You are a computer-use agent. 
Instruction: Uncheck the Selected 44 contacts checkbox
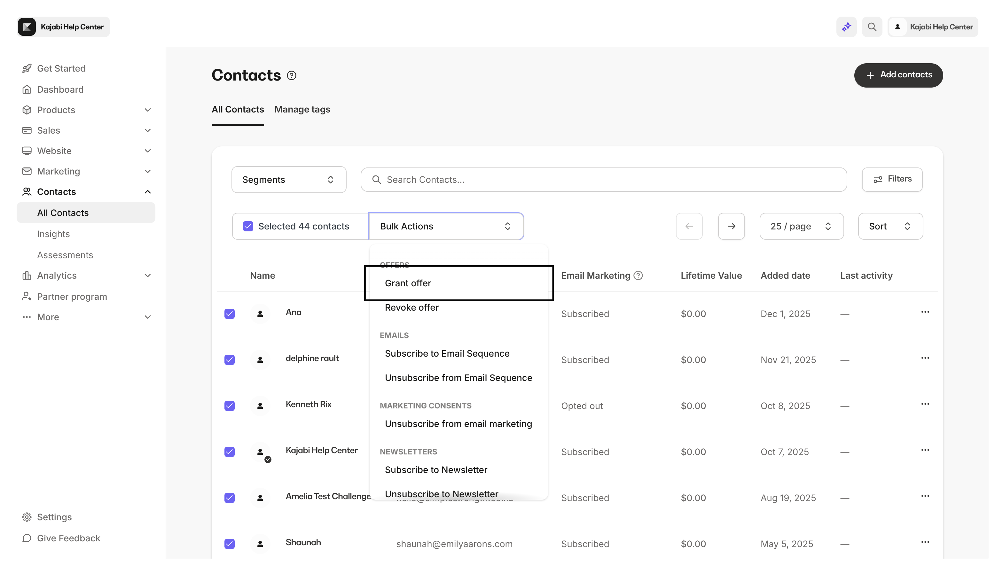(x=248, y=226)
